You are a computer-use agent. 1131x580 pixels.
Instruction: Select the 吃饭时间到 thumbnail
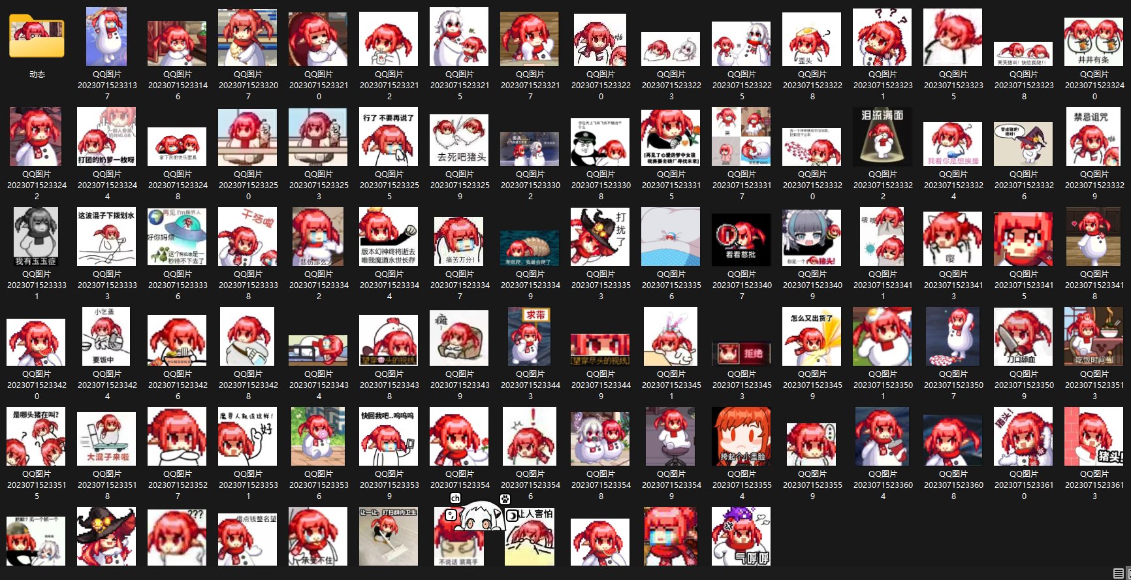pos(1094,336)
